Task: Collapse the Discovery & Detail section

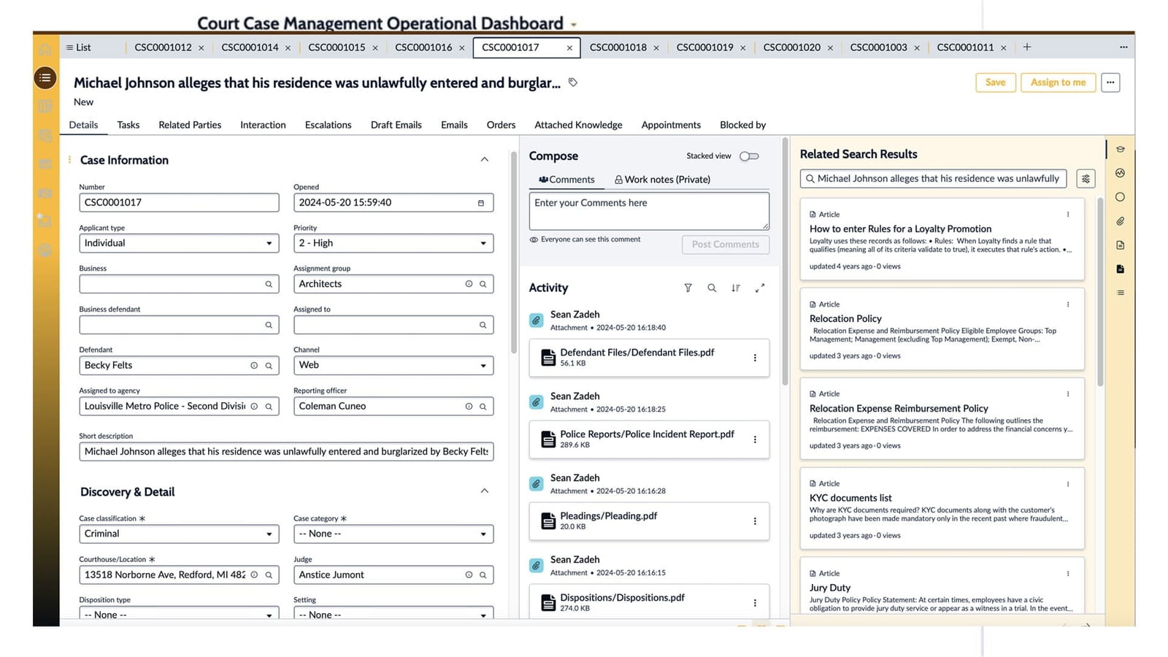Action: coord(484,491)
